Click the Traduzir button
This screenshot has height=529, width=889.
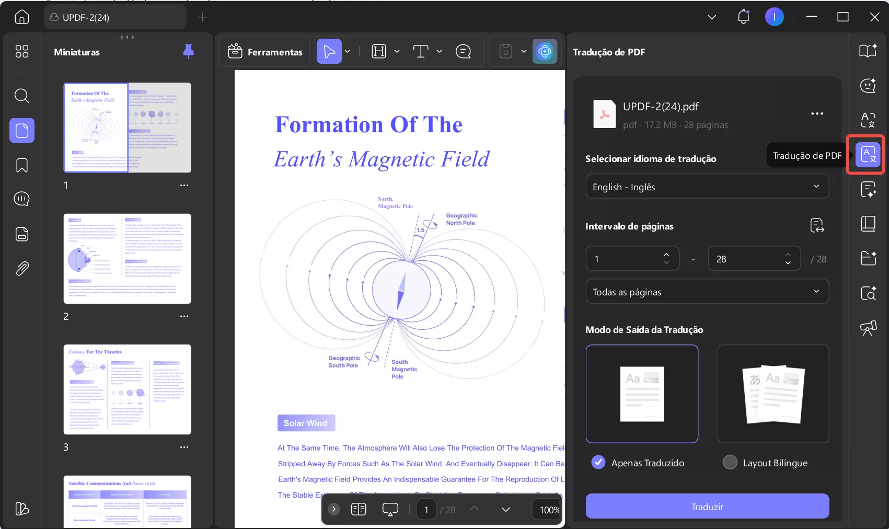[x=707, y=507]
